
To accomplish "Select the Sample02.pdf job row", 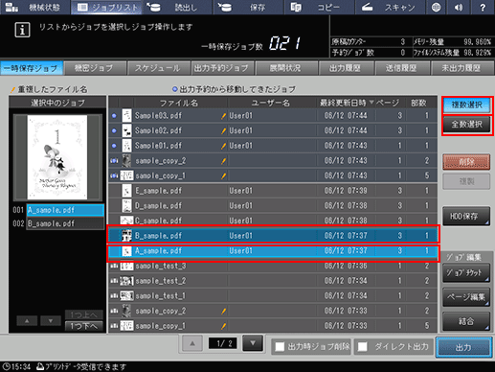I will (x=273, y=130).
